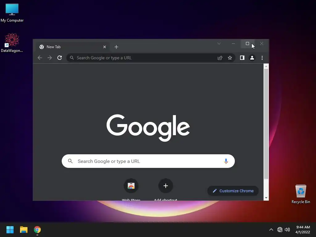The width and height of the screenshot is (316, 237).
Task: Open the Chrome three-dot menu
Action: [262, 58]
